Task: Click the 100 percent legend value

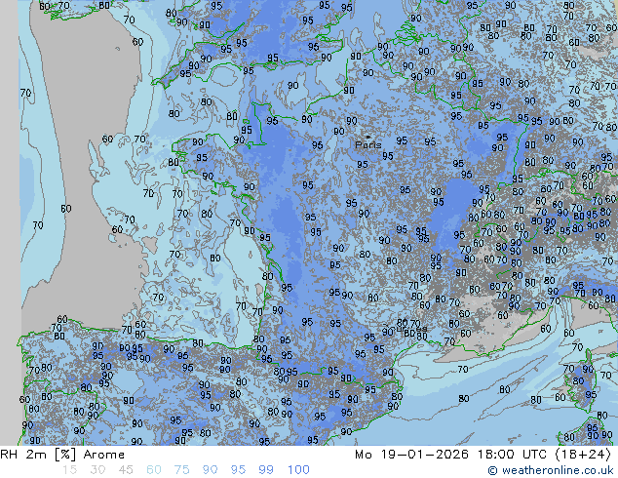Action: (298, 470)
